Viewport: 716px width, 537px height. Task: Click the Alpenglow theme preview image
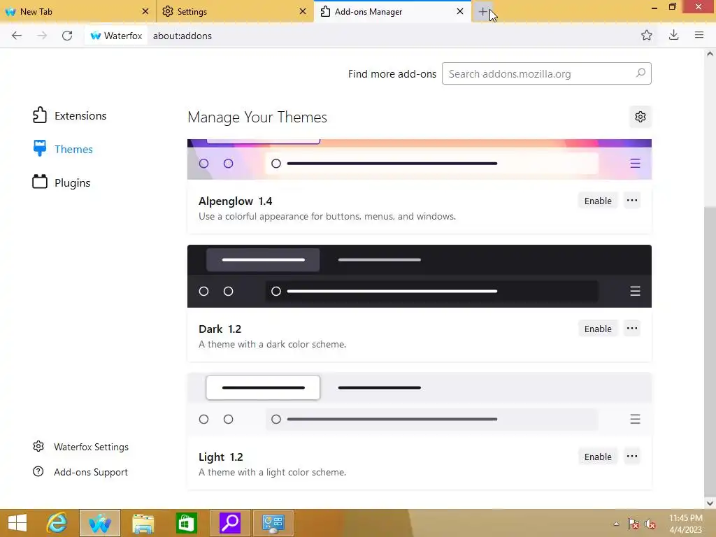point(420,159)
